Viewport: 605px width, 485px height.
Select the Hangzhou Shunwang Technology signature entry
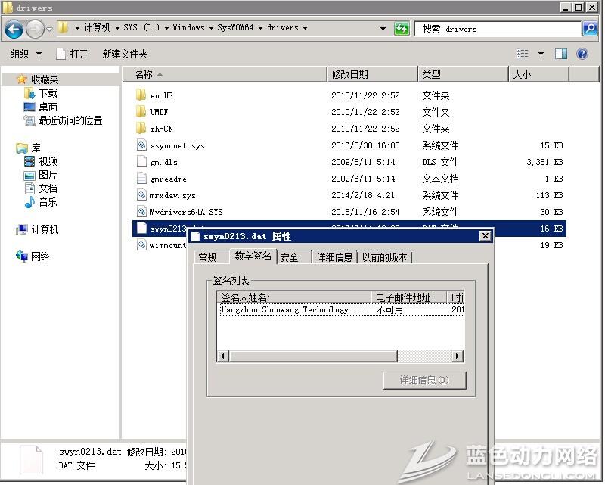[x=292, y=309]
